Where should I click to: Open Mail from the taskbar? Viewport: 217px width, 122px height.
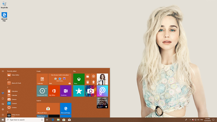pos(69,120)
